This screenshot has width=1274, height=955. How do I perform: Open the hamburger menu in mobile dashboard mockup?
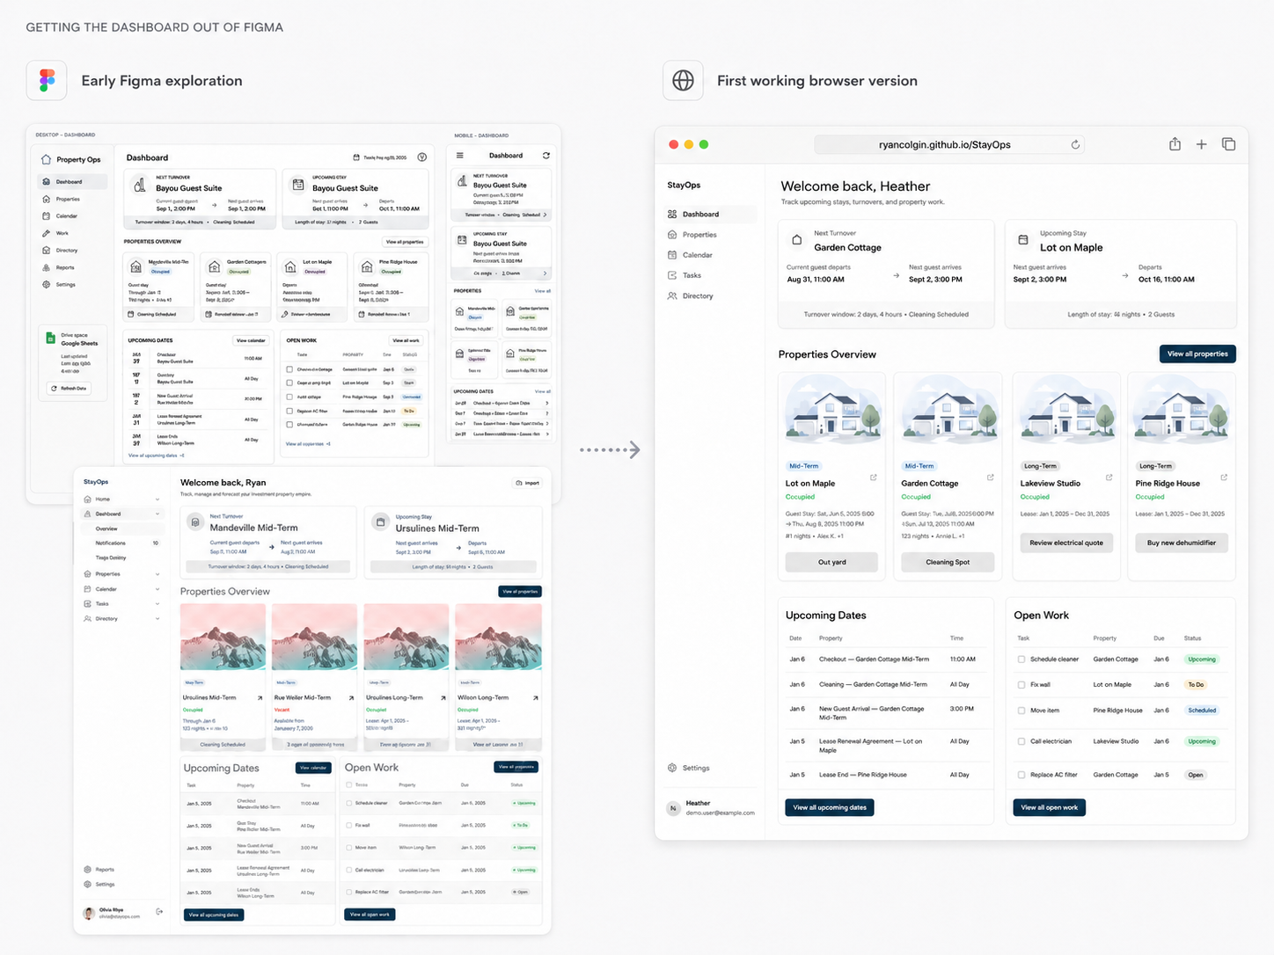coord(459,156)
